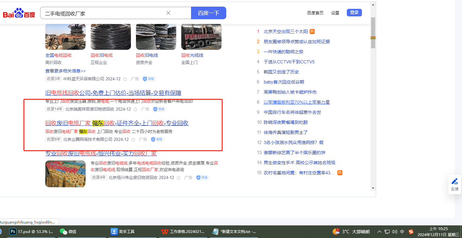
Task: Open hot search 以军摧毁叙利亚70%以上军事力量
Action: pyautogui.click(x=297, y=102)
